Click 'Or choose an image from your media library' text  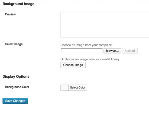tap(90, 59)
